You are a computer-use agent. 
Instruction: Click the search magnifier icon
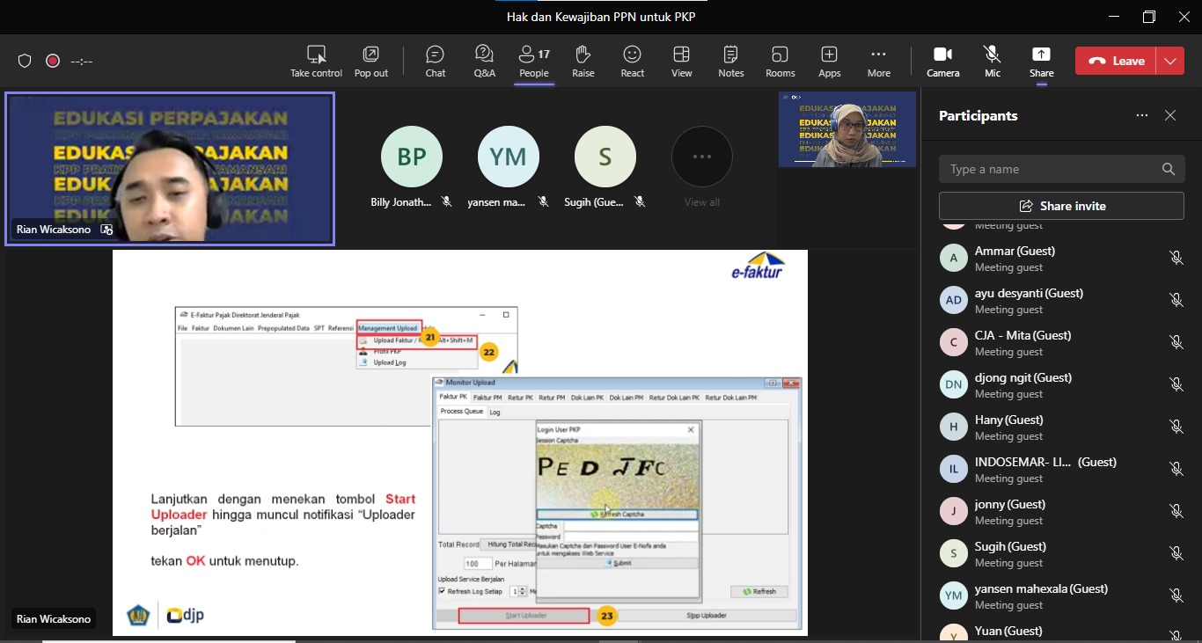[x=1168, y=169]
